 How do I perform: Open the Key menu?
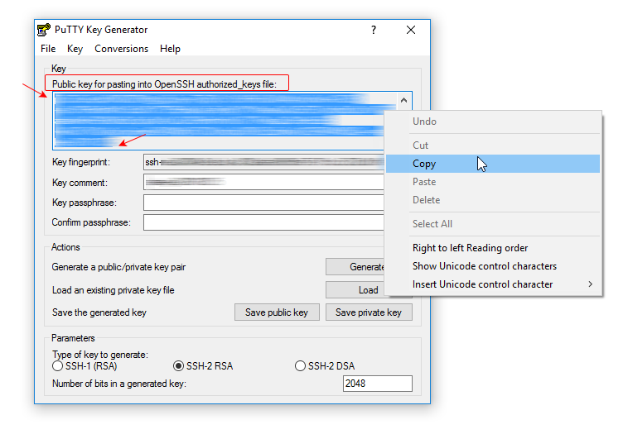75,49
